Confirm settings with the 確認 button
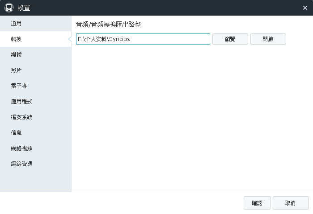Image resolution: width=313 pixels, height=214 pixels. coord(257,203)
